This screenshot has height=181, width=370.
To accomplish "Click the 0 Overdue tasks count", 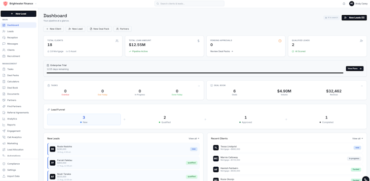I will coord(65,91).
